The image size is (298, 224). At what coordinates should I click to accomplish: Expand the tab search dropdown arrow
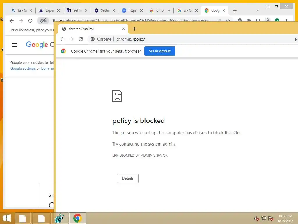coord(258,10)
